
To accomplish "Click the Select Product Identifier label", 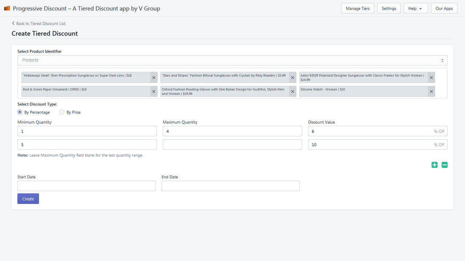I will (40, 51).
